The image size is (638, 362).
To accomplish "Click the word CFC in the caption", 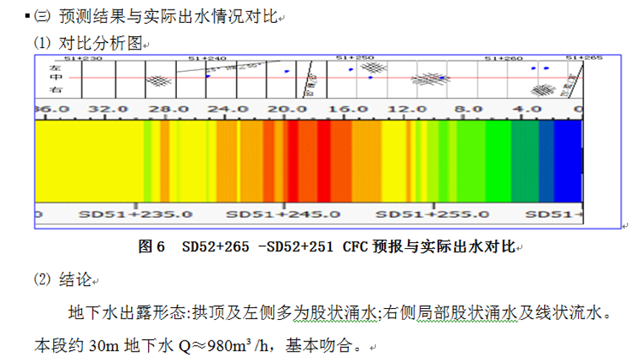I will (355, 247).
